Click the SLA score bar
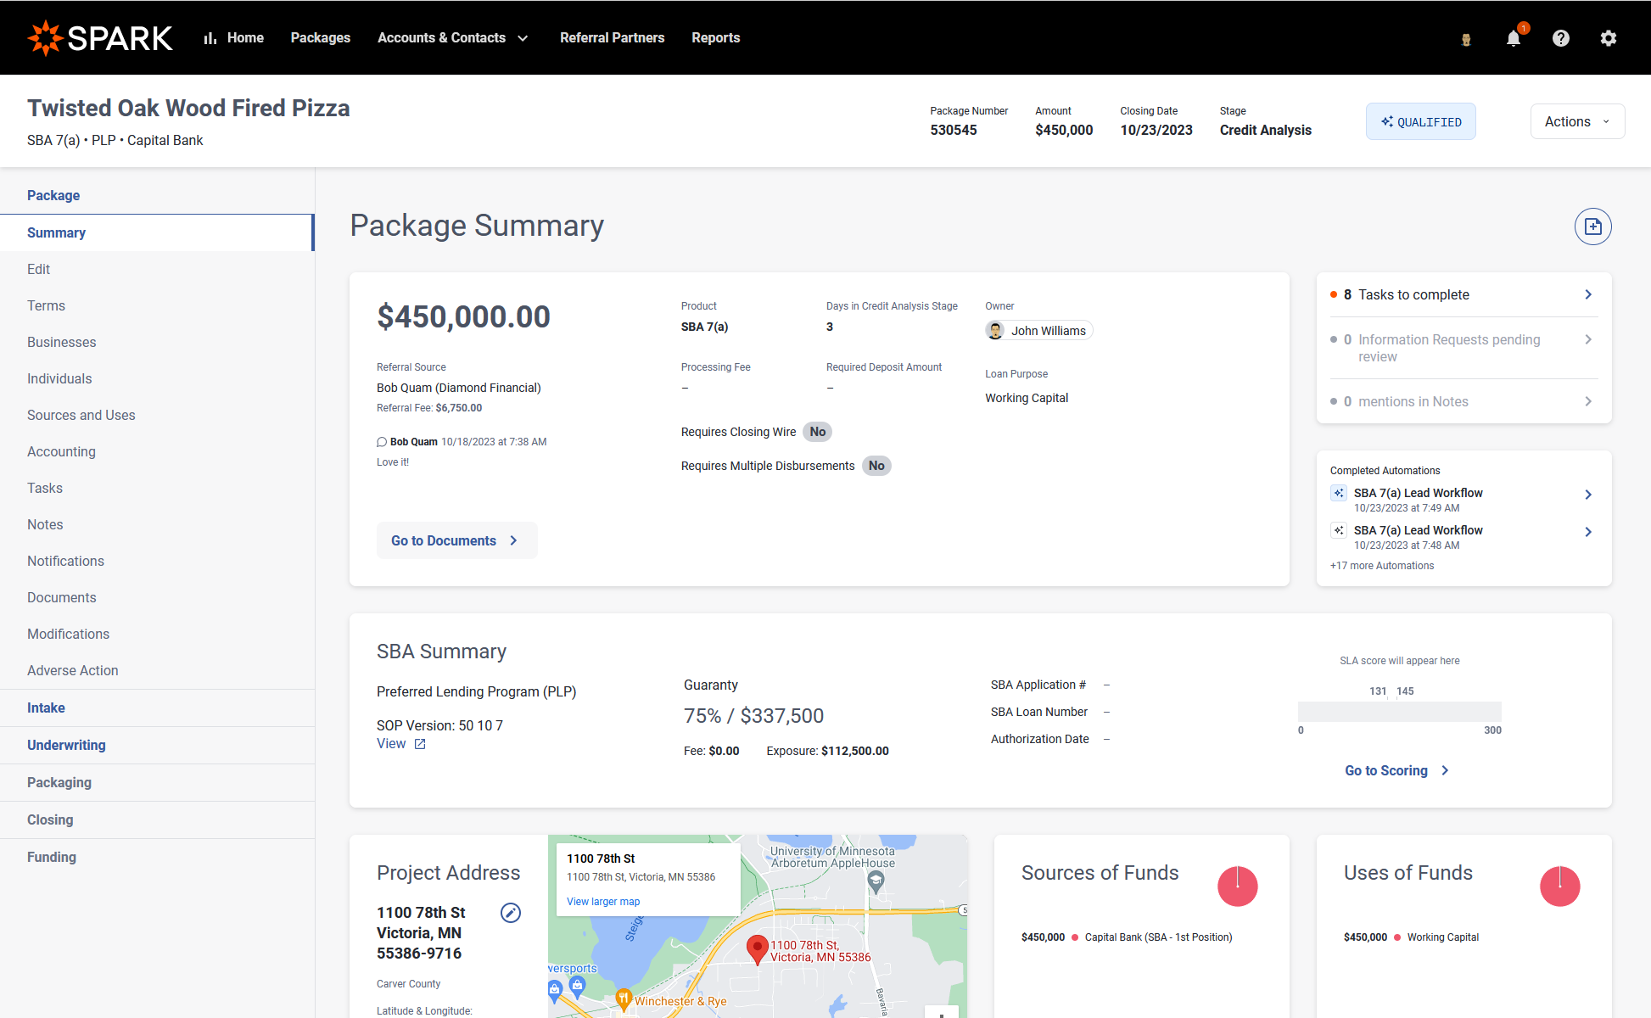This screenshot has height=1018, width=1651. (x=1399, y=712)
